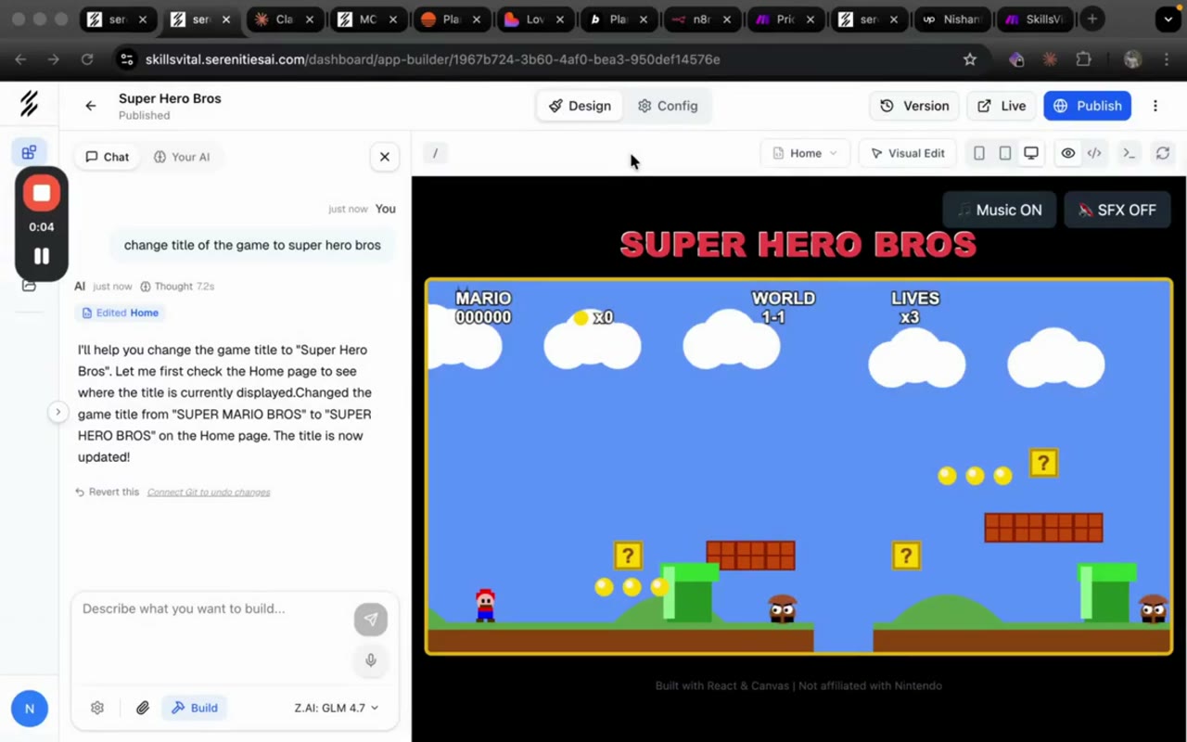Close the chat panel
Image resolution: width=1187 pixels, height=742 pixels.
click(x=385, y=157)
